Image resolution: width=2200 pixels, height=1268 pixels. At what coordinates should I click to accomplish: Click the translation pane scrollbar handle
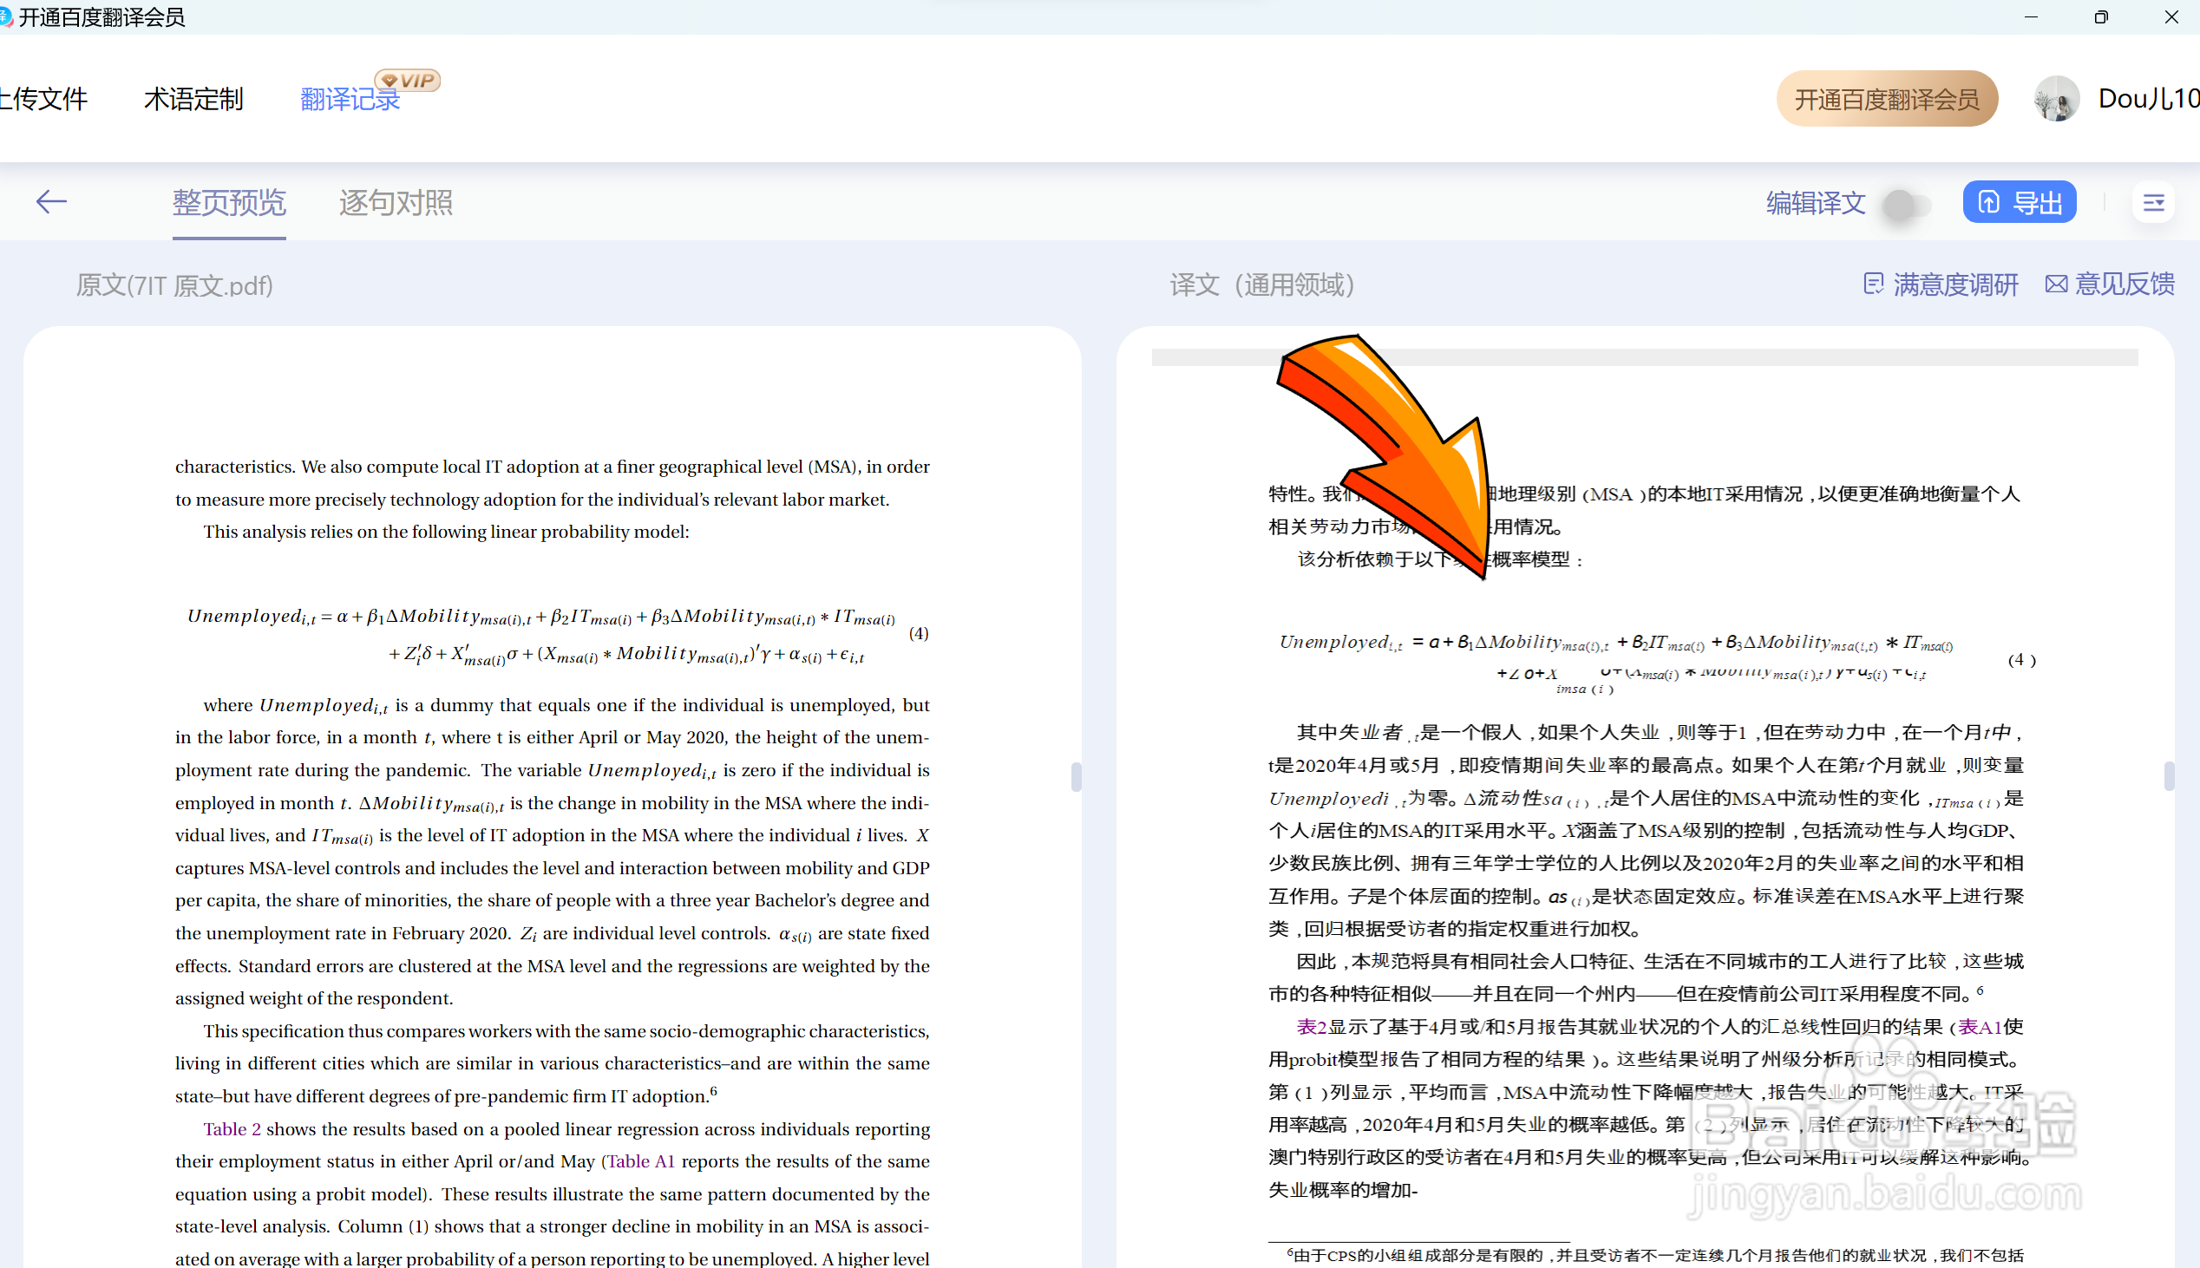pyautogui.click(x=2169, y=776)
